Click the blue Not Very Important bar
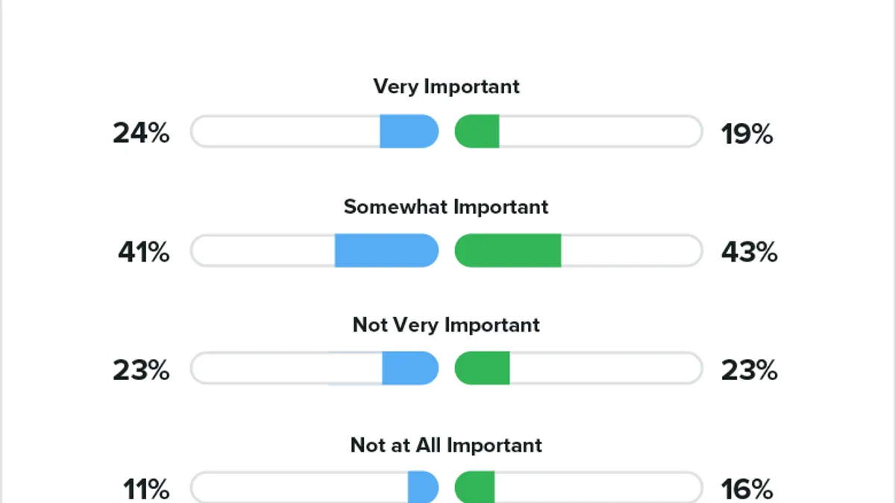The width and height of the screenshot is (895, 503). tap(410, 368)
